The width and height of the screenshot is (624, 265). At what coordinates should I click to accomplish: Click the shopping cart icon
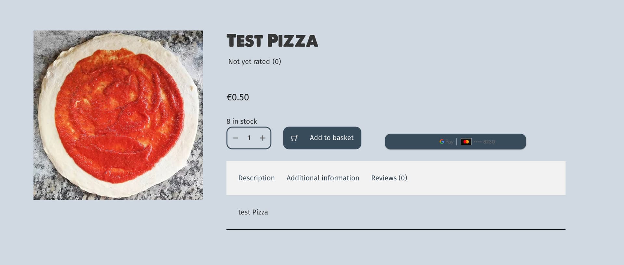(x=294, y=138)
